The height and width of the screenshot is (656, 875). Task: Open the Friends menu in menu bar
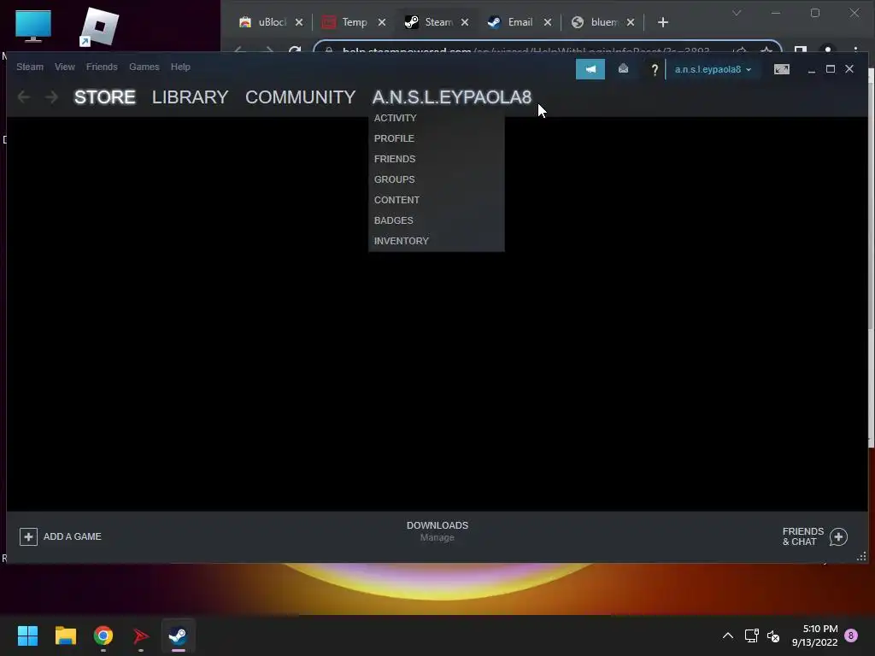(102, 67)
